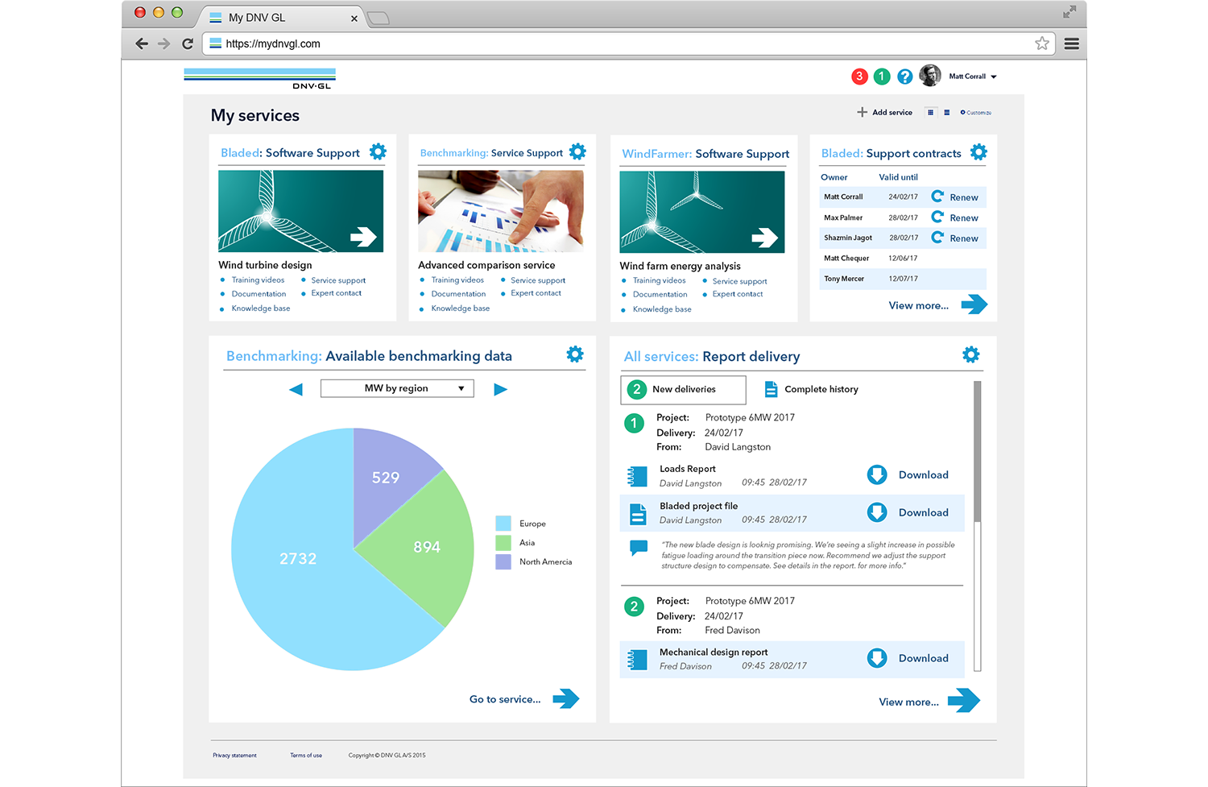1208x787 pixels.
Task: Click the North America legend color swatch
Action: click(x=503, y=562)
